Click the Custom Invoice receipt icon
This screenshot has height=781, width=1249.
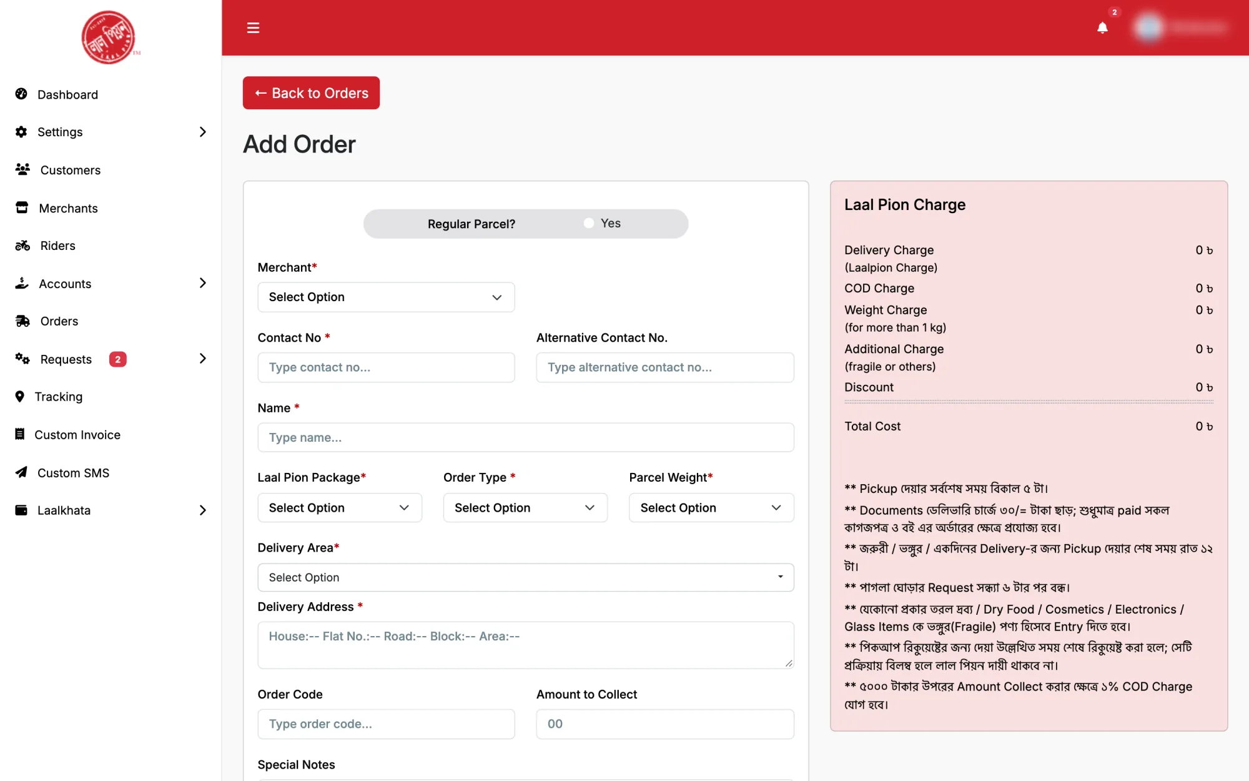[x=20, y=434]
